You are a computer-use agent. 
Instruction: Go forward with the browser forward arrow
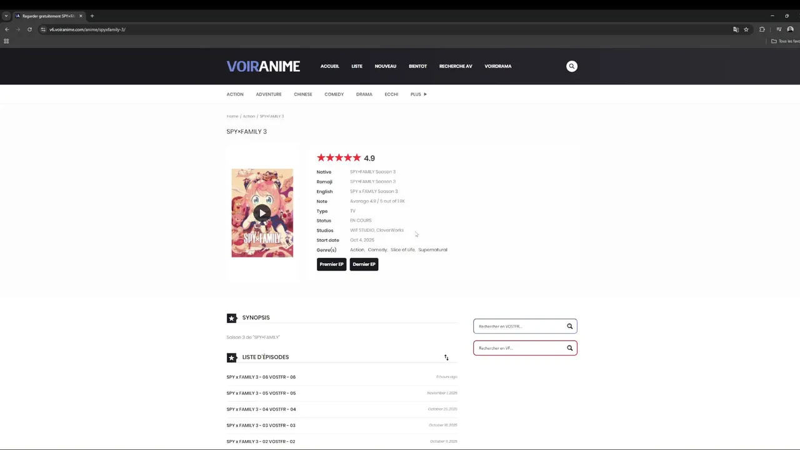(17, 29)
